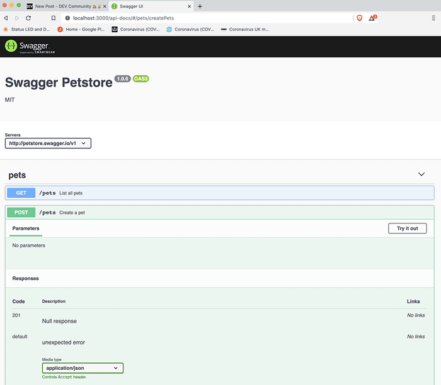
Task: Click the unexpected error description
Action: click(x=64, y=343)
